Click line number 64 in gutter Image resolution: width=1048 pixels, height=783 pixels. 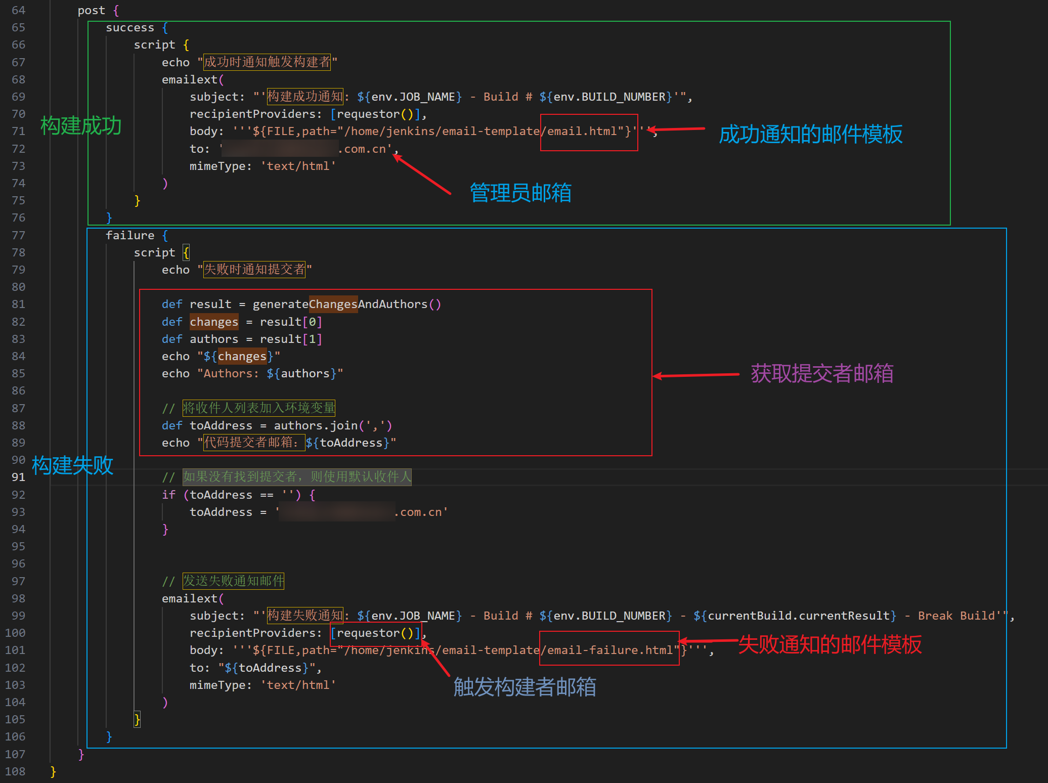click(x=18, y=10)
